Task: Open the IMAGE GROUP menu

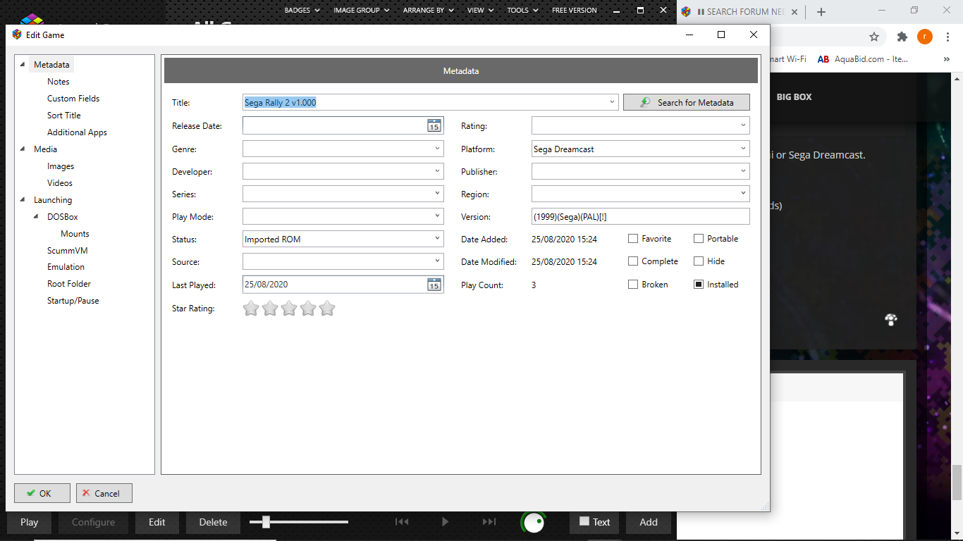Action: (362, 11)
